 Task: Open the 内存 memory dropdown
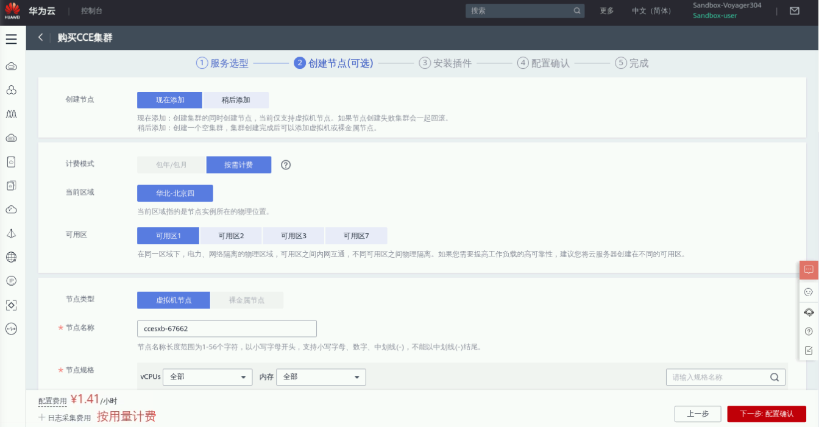coord(321,377)
